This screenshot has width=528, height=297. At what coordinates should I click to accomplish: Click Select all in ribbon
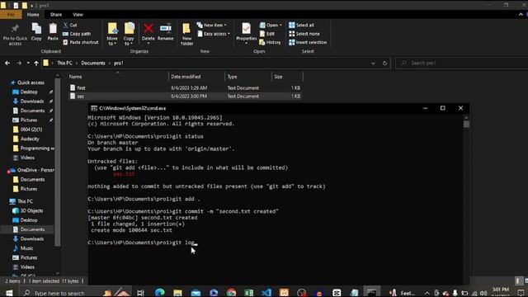coord(301,25)
